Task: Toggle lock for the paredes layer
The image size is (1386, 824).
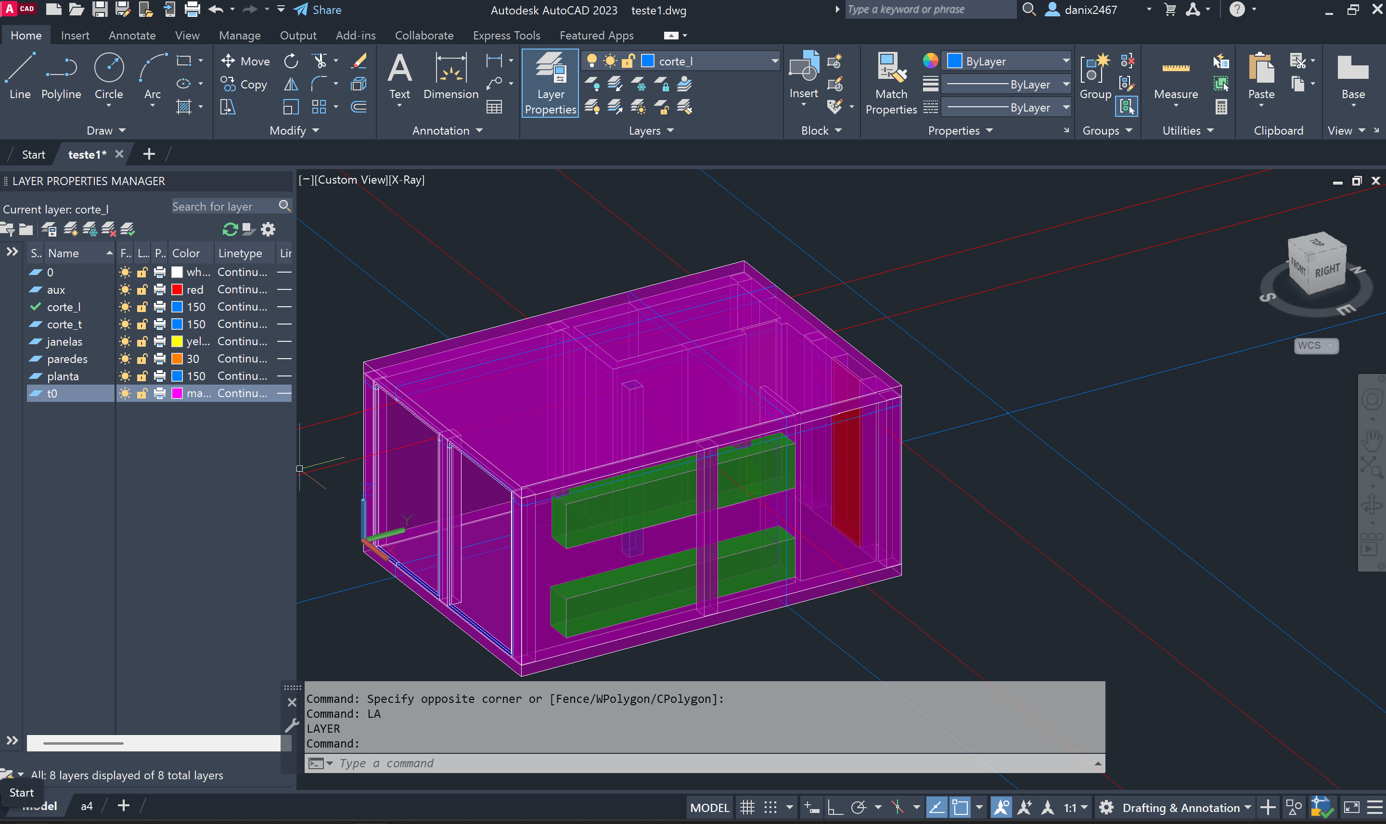Action: 142,359
